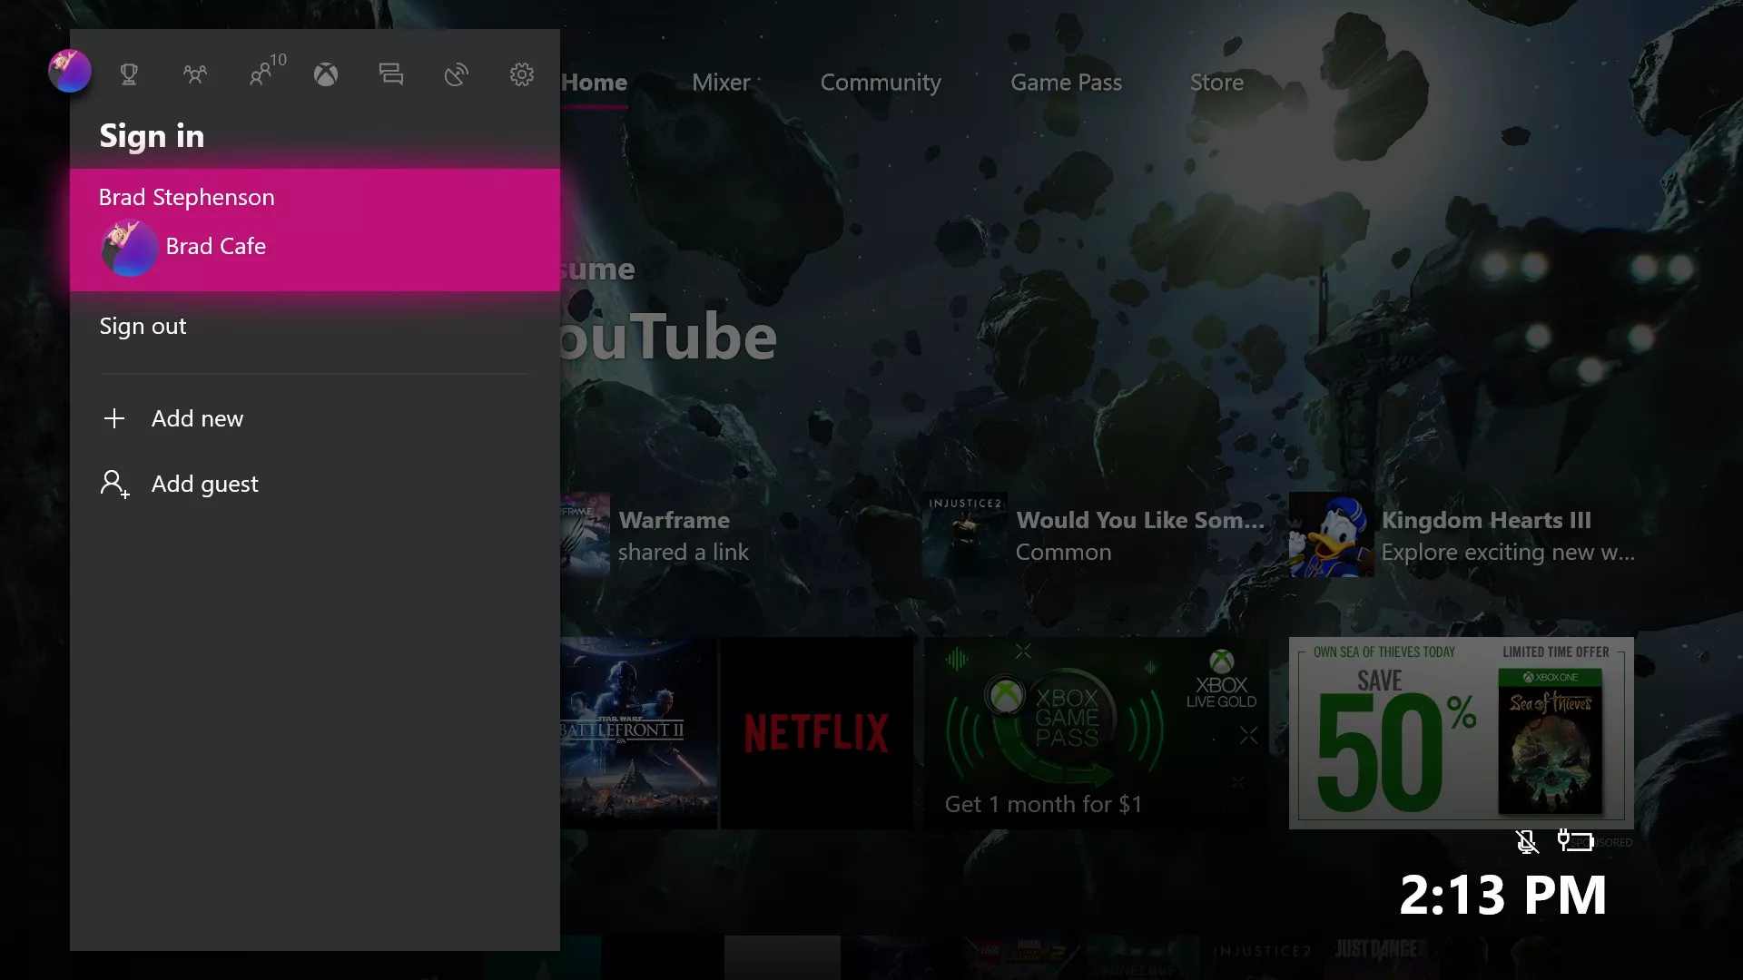This screenshot has height=980, width=1743.
Task: Select the Brad Stephenson account
Action: [315, 230]
